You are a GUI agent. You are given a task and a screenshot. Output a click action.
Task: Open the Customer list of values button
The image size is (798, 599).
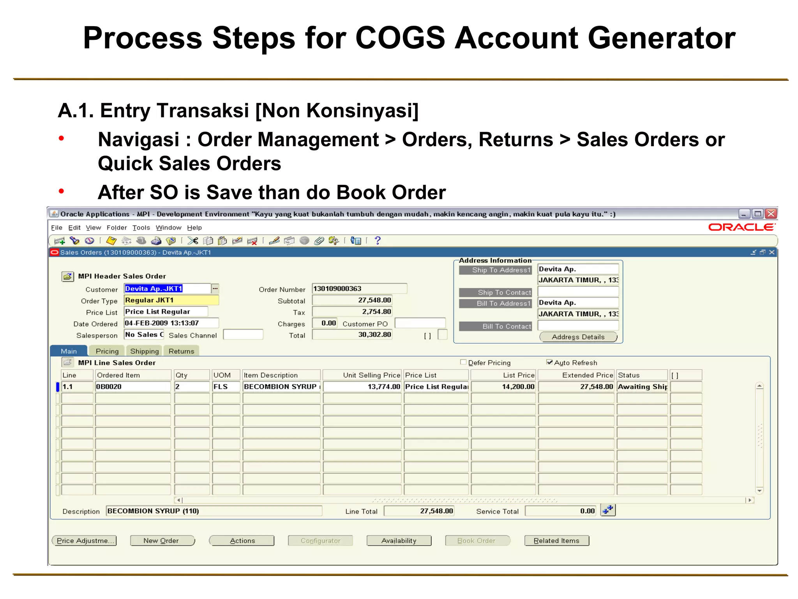(x=215, y=289)
